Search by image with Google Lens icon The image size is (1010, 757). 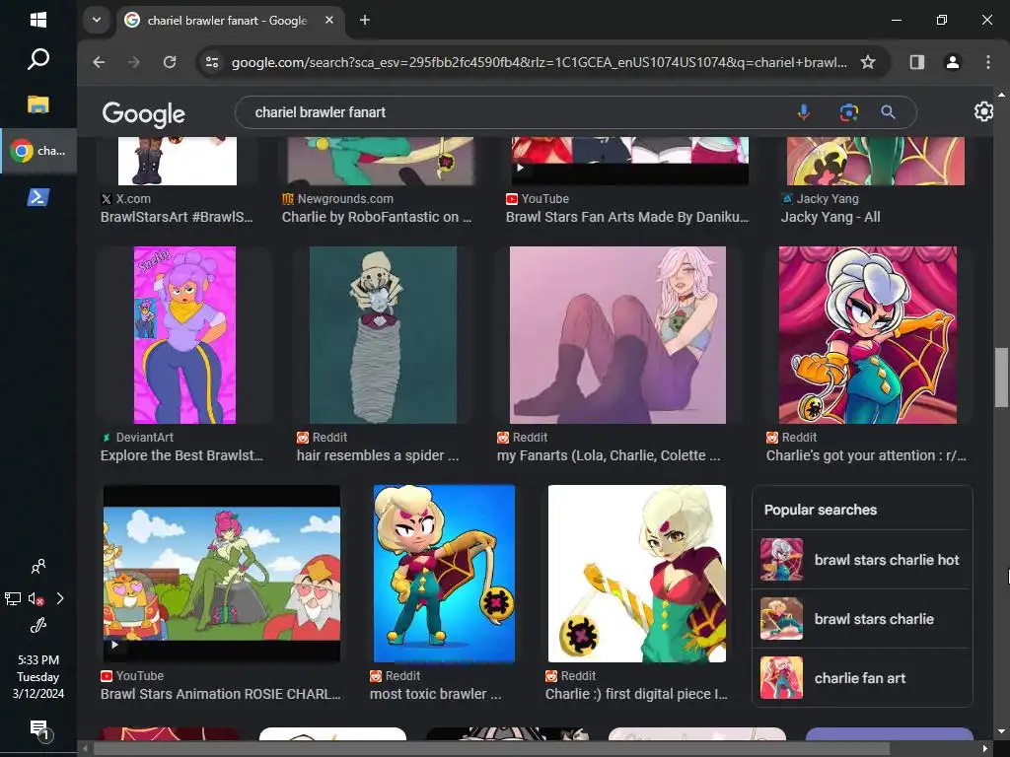[848, 112]
